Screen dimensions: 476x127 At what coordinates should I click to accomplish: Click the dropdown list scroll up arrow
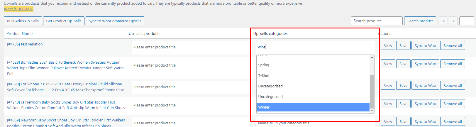coord(372,57)
